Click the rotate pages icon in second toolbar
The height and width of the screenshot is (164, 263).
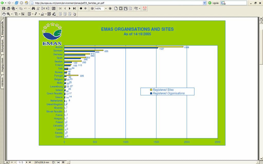[75, 14]
